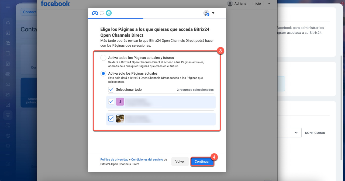The image size is (345, 181).
Task: Click the Volver button
Action: (x=180, y=162)
